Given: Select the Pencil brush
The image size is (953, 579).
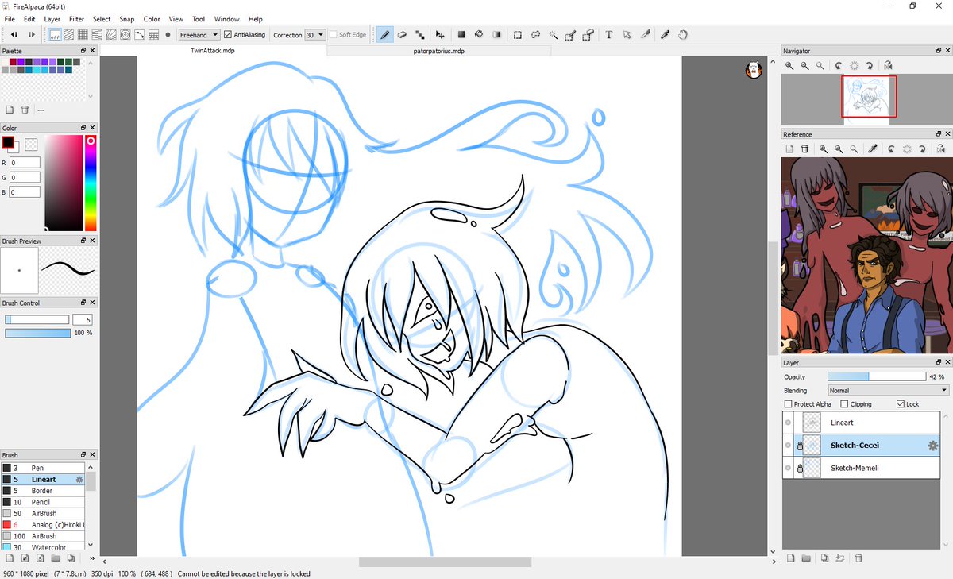Looking at the screenshot, I should pos(42,502).
